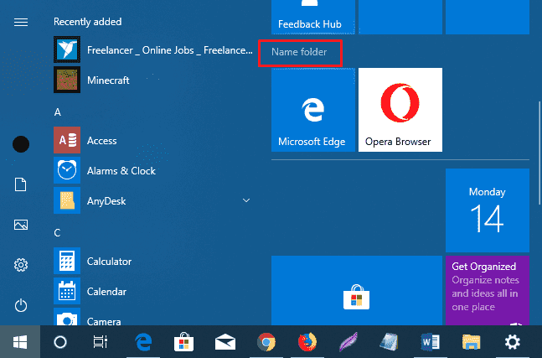Click the Access label in the list
The width and height of the screenshot is (542, 358).
102,141
